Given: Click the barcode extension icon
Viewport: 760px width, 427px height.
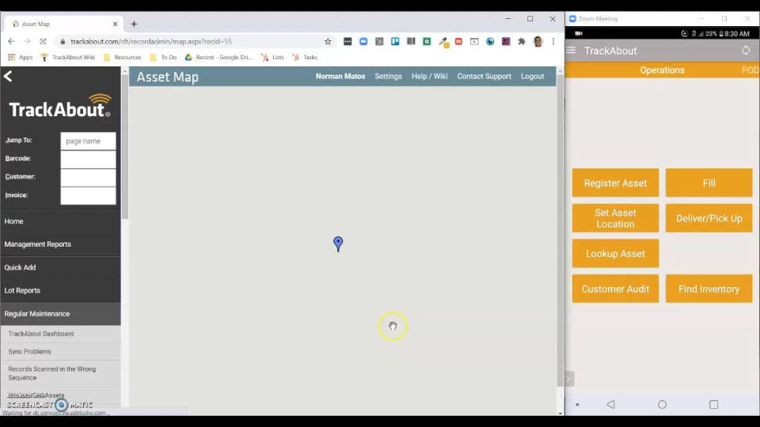Looking at the screenshot, I should click(x=411, y=42).
